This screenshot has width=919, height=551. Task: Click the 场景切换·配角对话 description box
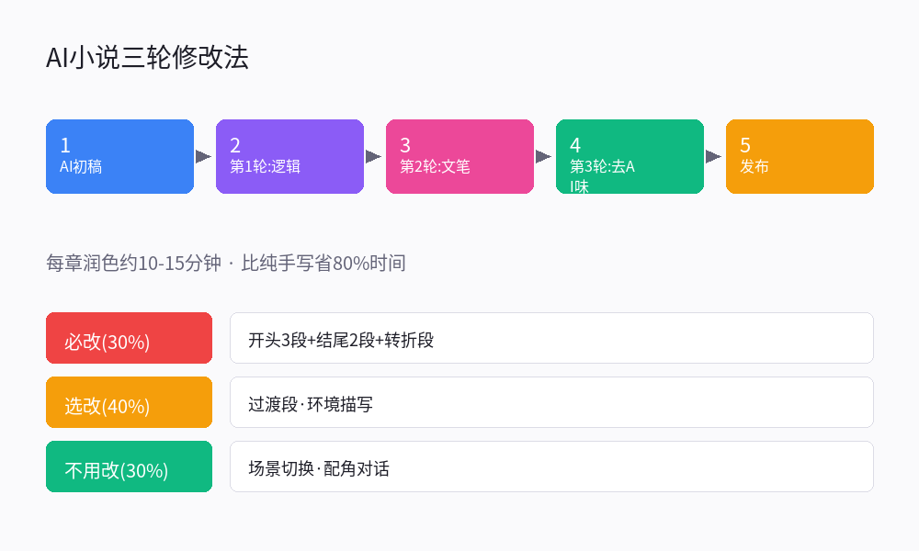tap(551, 467)
